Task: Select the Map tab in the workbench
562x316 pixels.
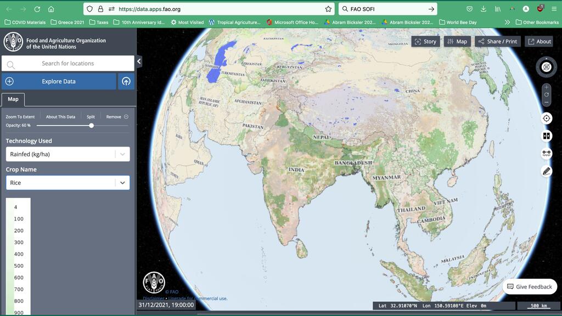Action: pos(13,99)
